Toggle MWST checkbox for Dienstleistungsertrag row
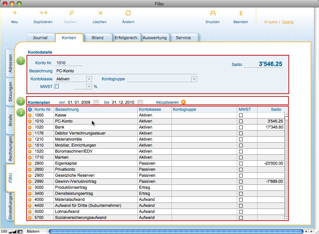This screenshot has height=234, width=319. click(x=241, y=193)
